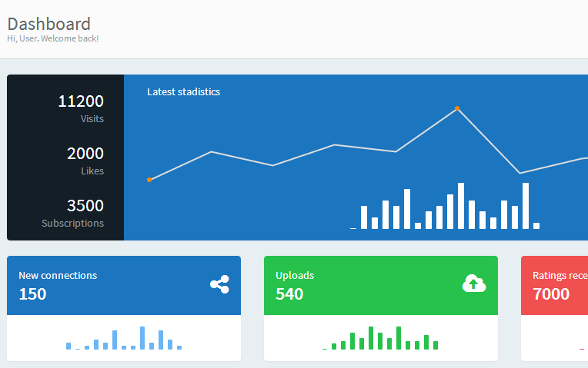Click the share icon in New connections
Image resolution: width=588 pixels, height=368 pixels.
click(219, 284)
